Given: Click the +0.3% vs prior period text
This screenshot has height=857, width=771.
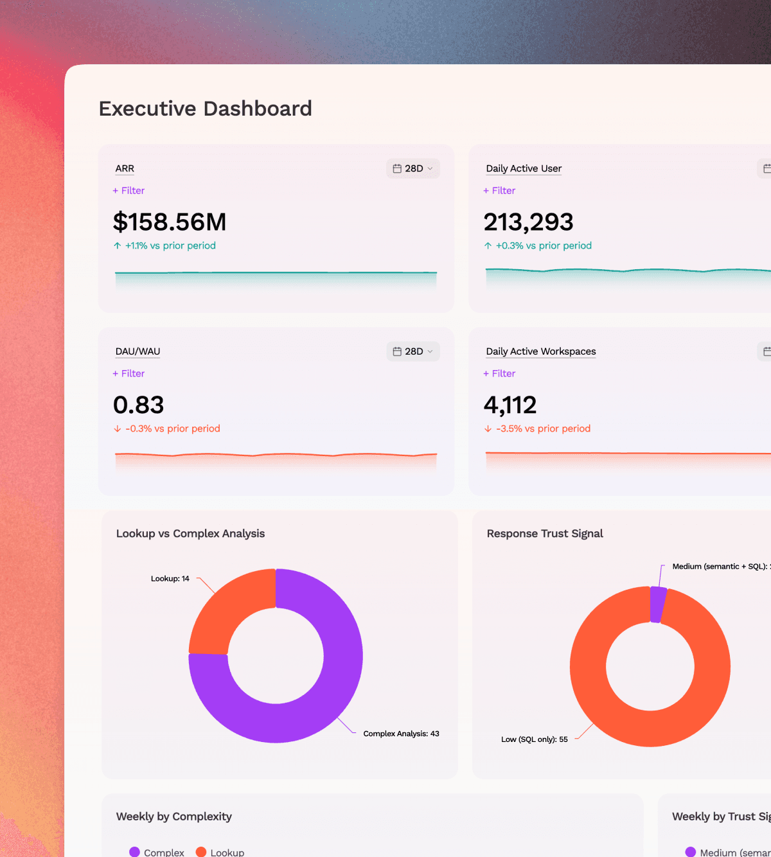Looking at the screenshot, I should 544,245.
